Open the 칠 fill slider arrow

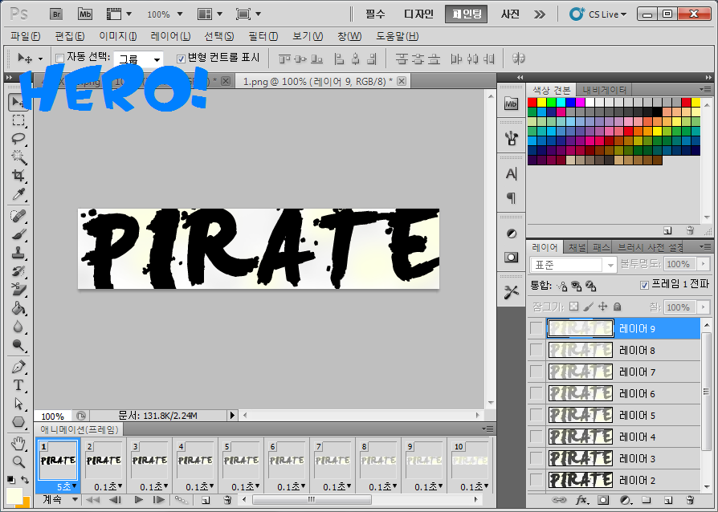tap(704, 307)
